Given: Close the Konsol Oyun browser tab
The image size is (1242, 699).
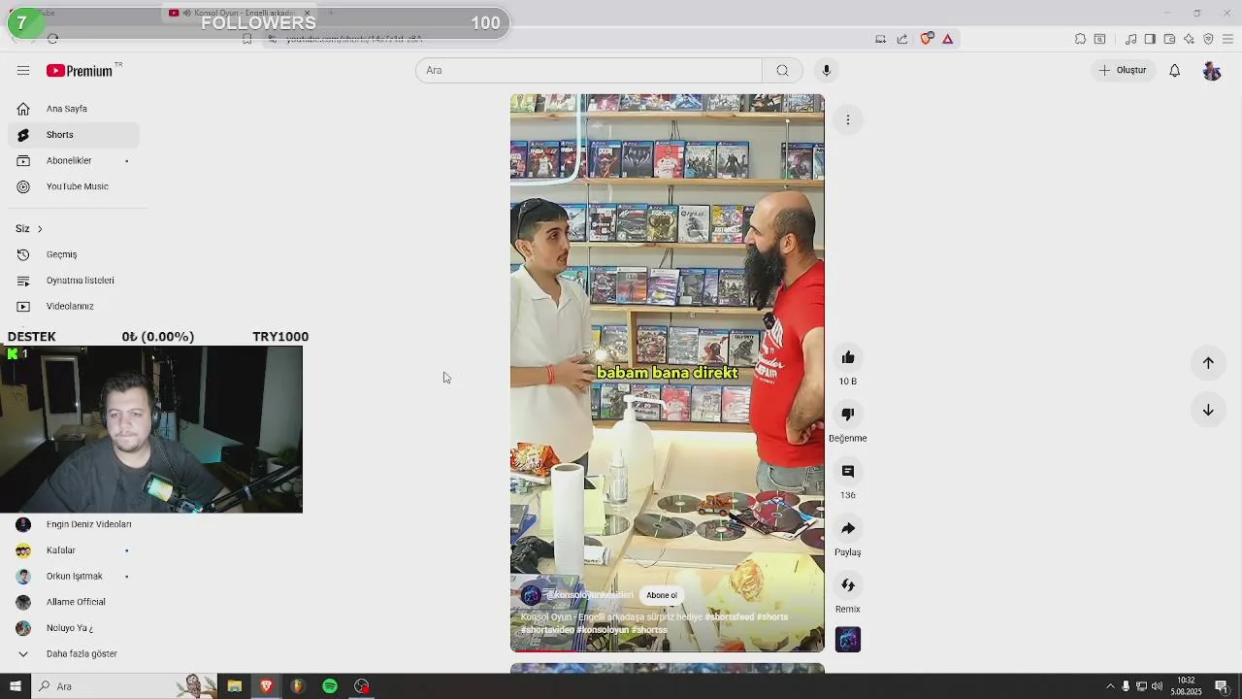Looking at the screenshot, I should tap(307, 13).
